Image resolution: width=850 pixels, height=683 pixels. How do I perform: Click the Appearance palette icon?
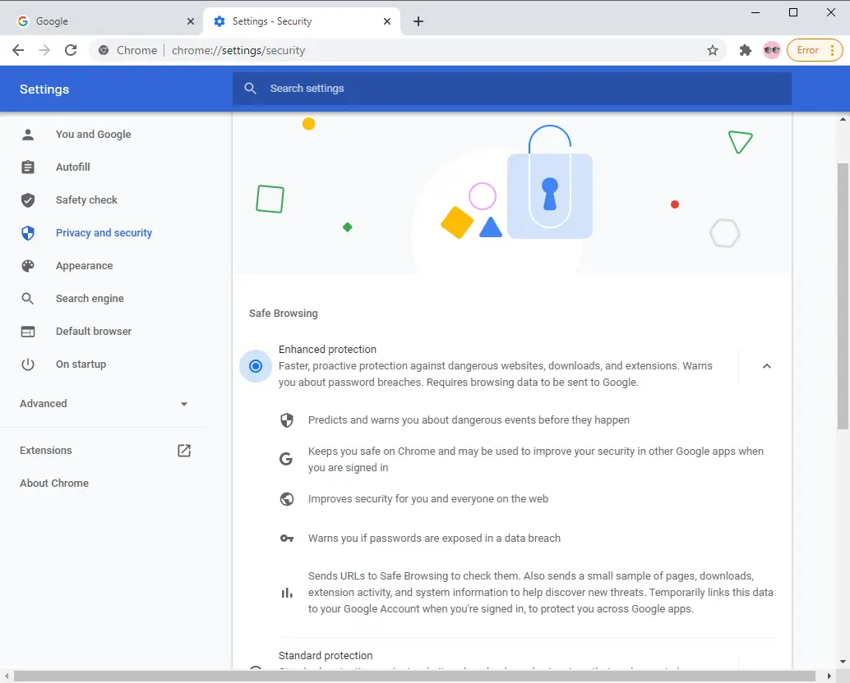click(x=28, y=266)
